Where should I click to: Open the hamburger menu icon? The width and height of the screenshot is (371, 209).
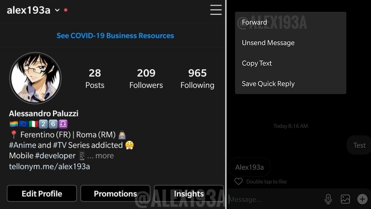tap(216, 10)
